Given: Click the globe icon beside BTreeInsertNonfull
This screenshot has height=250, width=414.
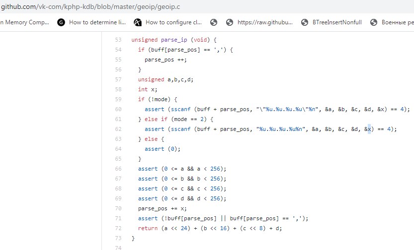Looking at the screenshot, I should point(305,22).
